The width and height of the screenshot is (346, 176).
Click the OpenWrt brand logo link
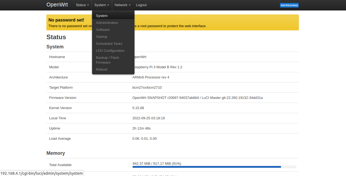[x=57, y=5]
